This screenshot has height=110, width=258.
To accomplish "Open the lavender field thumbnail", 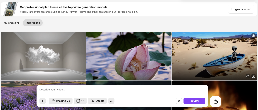I will tap(18, 95).
